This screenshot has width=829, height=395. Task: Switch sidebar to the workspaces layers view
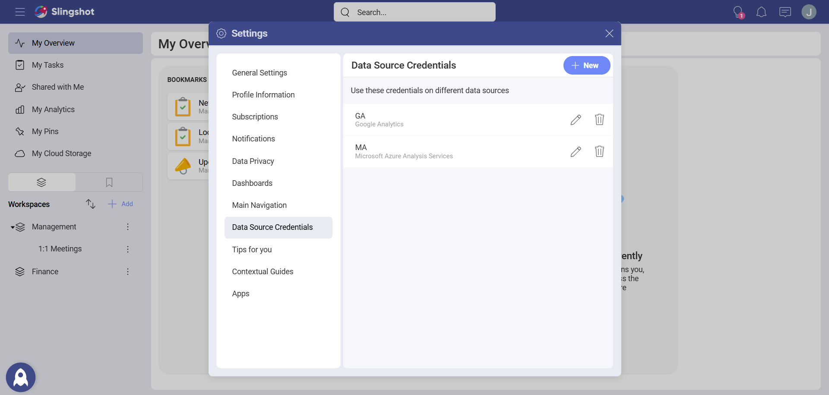point(41,182)
